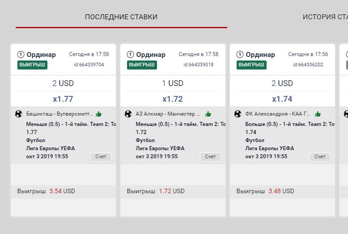Click thumbs-up icon on ФК Александрия bet
The width and height of the screenshot is (348, 234).
pos(318,114)
